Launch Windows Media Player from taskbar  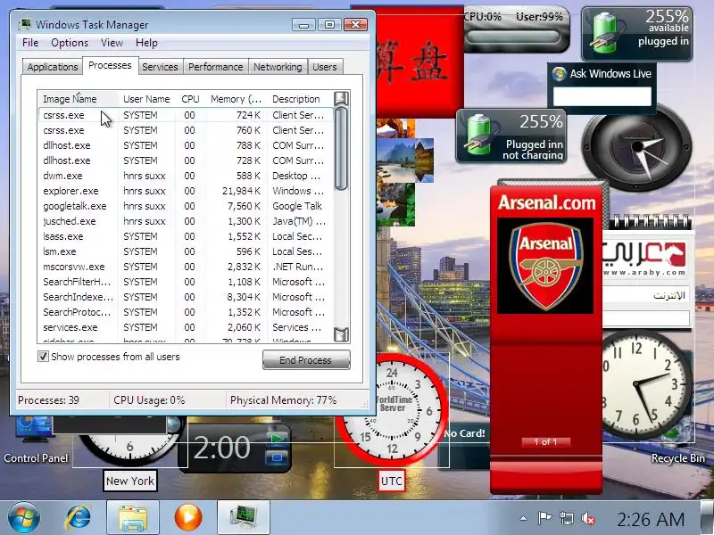coord(188,518)
